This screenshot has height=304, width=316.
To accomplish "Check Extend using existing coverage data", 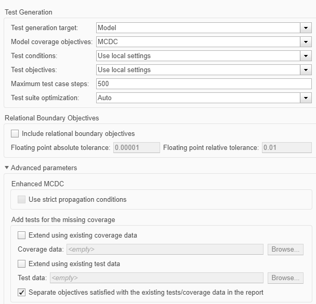I will click(22, 236).
